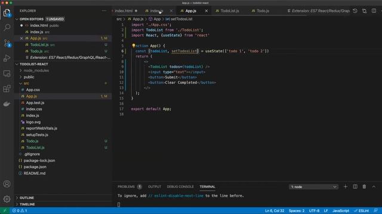382x214 pixels.
Task: Collapse the src folder
Action: coord(21,83)
